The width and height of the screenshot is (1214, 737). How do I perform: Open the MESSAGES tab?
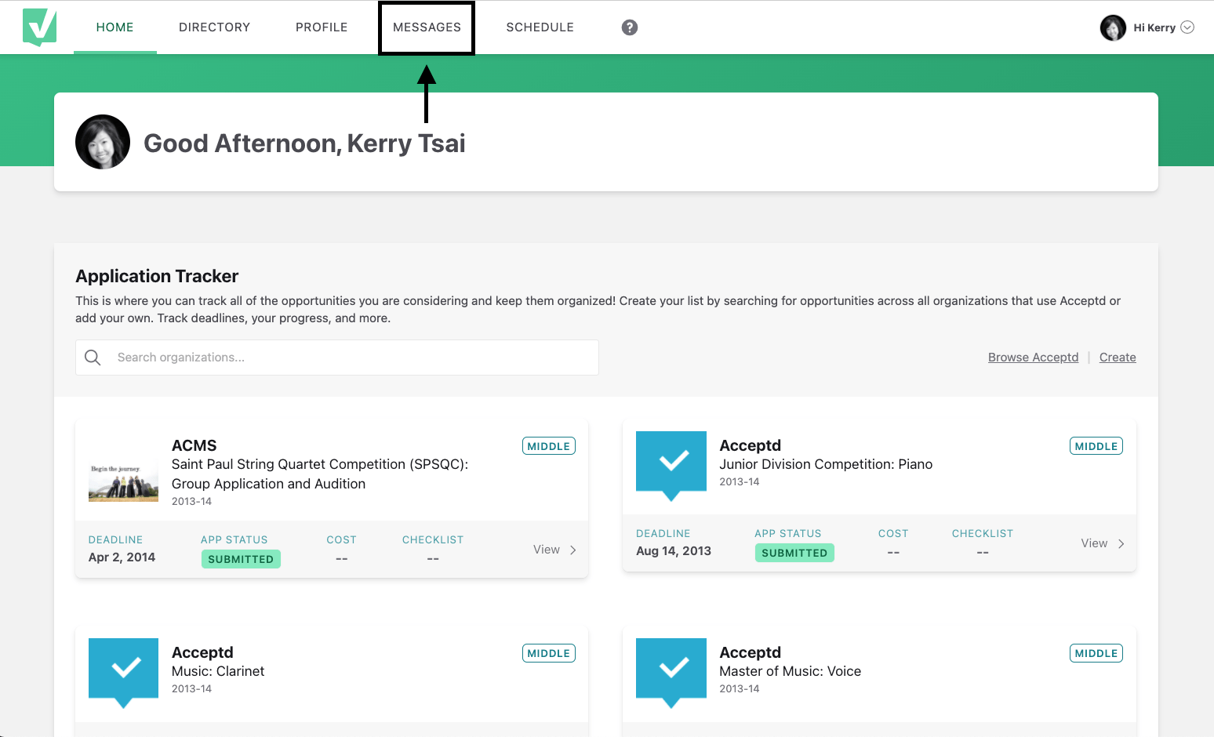coord(427,27)
